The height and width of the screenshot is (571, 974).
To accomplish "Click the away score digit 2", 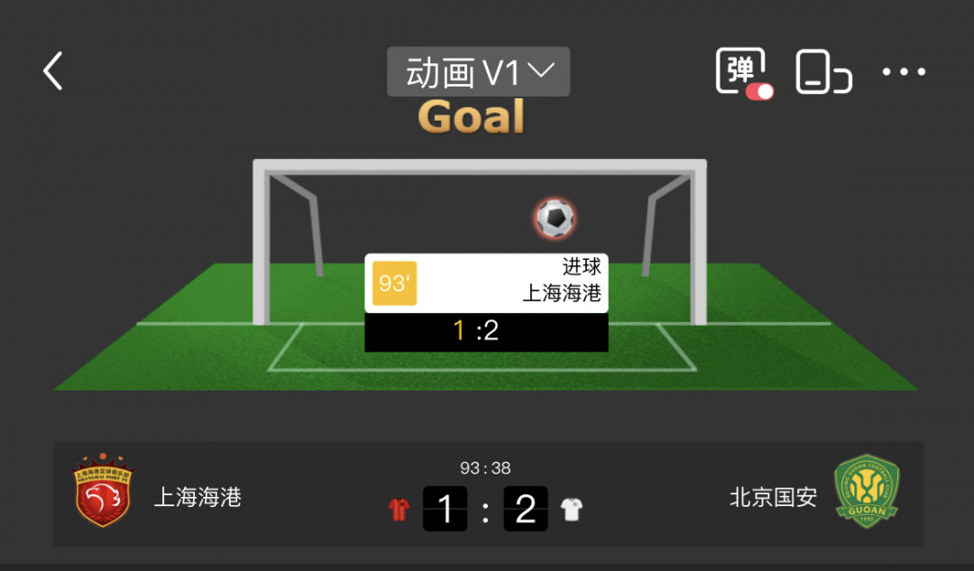I will (526, 509).
